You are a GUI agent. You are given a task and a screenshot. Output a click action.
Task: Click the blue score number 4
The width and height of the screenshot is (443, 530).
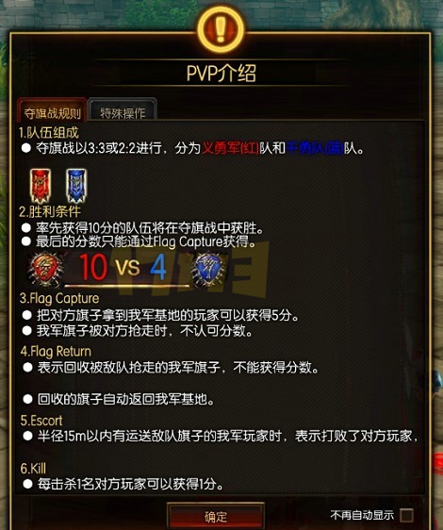point(157,267)
